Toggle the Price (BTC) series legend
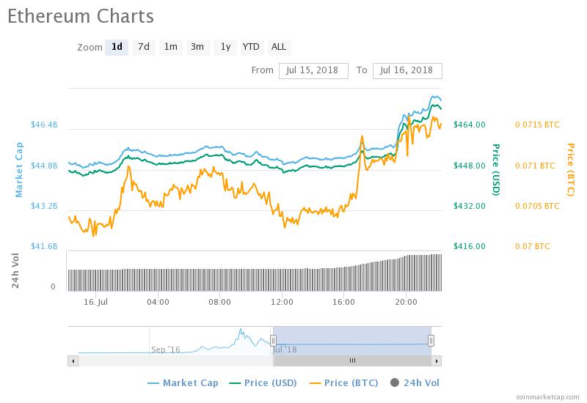The image size is (587, 403). click(344, 382)
